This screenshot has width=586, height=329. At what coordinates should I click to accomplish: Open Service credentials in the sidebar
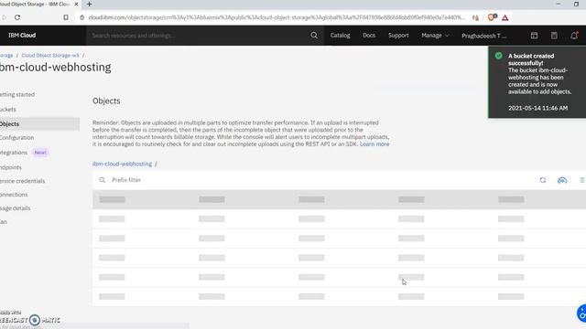tap(22, 181)
